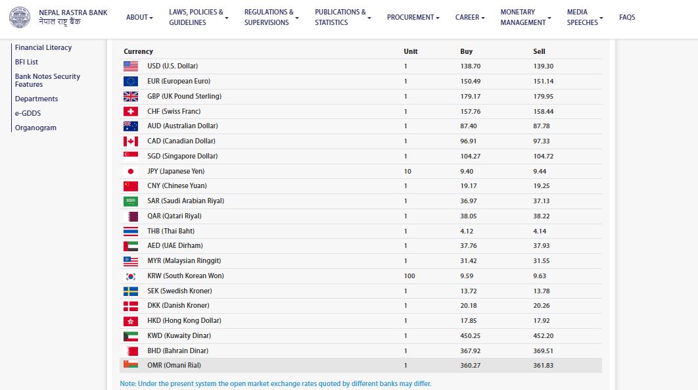Click the Saudi Arabian Riyal flag icon
The height and width of the screenshot is (390, 698).
[x=130, y=201]
